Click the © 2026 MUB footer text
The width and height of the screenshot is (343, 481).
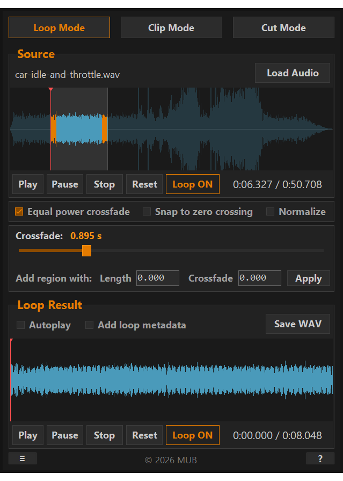(x=171, y=460)
